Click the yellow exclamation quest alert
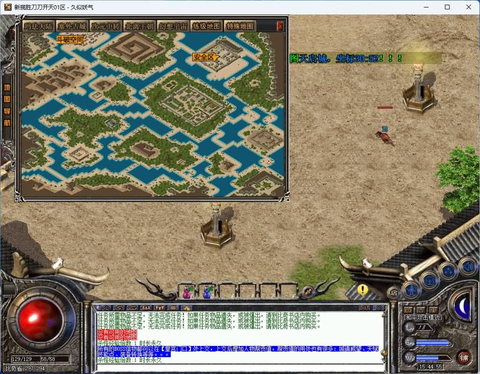 (x=362, y=290)
